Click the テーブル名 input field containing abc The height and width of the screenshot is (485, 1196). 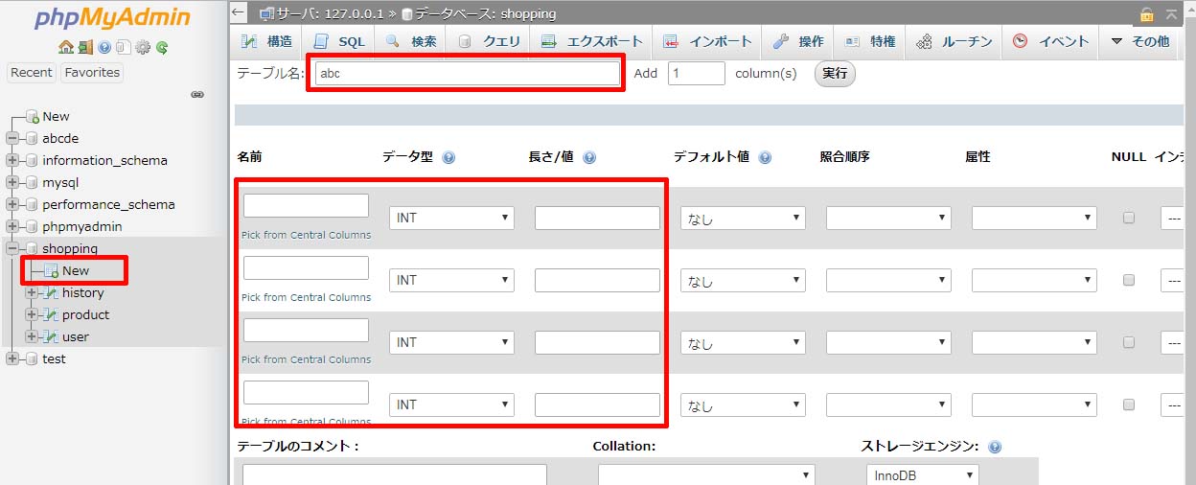click(x=467, y=73)
